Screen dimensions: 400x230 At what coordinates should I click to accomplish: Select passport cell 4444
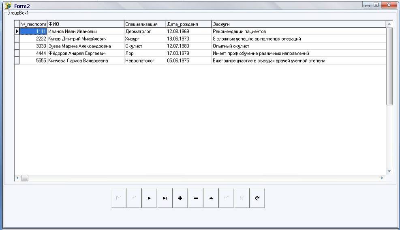pyautogui.click(x=33, y=53)
